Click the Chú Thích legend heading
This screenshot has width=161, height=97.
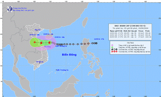point(130,43)
